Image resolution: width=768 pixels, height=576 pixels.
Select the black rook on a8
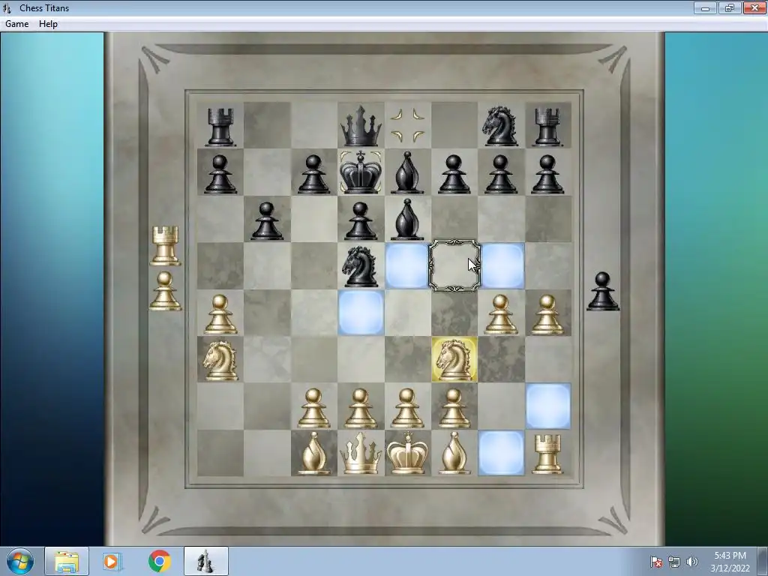(220, 127)
